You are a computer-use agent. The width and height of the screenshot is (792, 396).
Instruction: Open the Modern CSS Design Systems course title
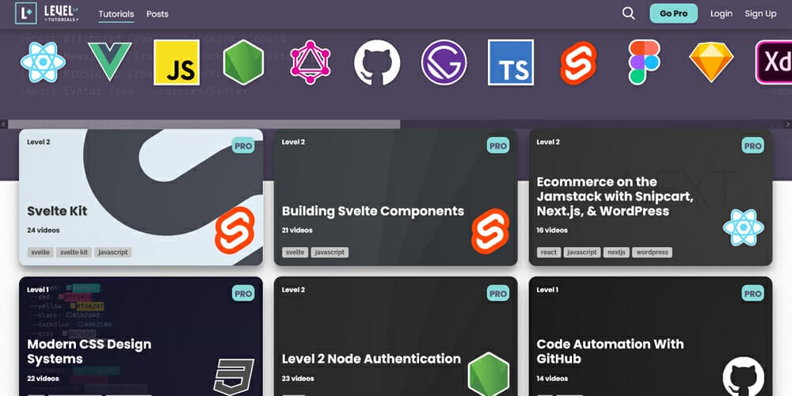pos(89,352)
